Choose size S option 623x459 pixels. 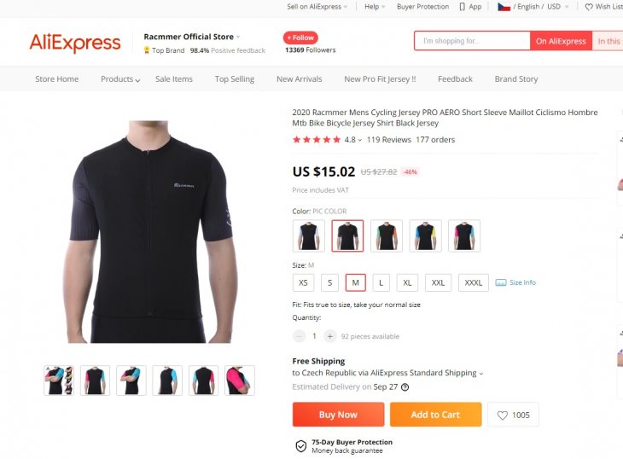(x=329, y=282)
